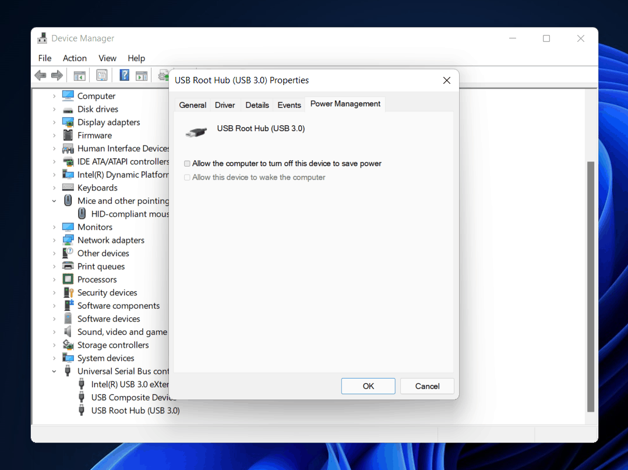Screen dimensions: 628x470
Task: Click the Forward arrow toolbar icon
Action: [x=57, y=75]
